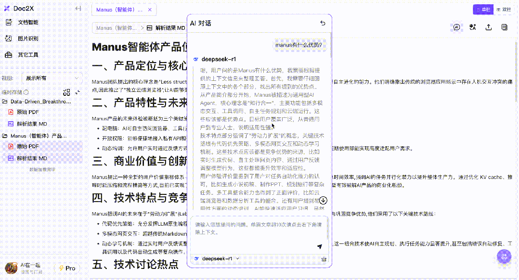Select 单栏 single-column view
This screenshot has height=280, width=519.
coord(483,10)
